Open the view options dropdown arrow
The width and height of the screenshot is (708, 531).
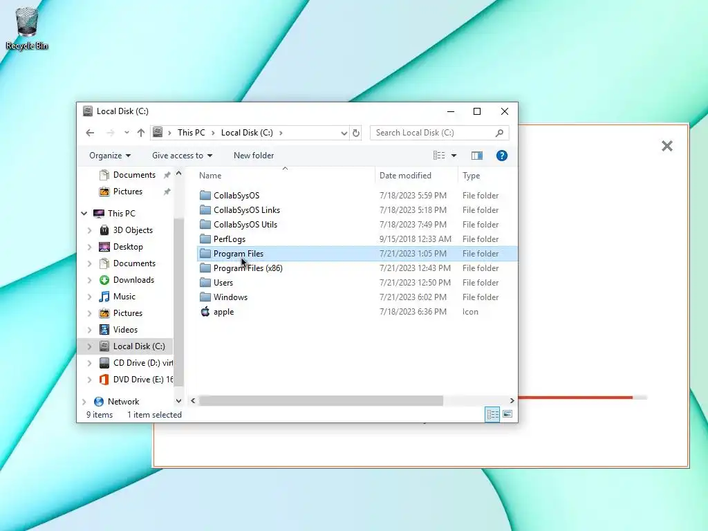tap(454, 156)
